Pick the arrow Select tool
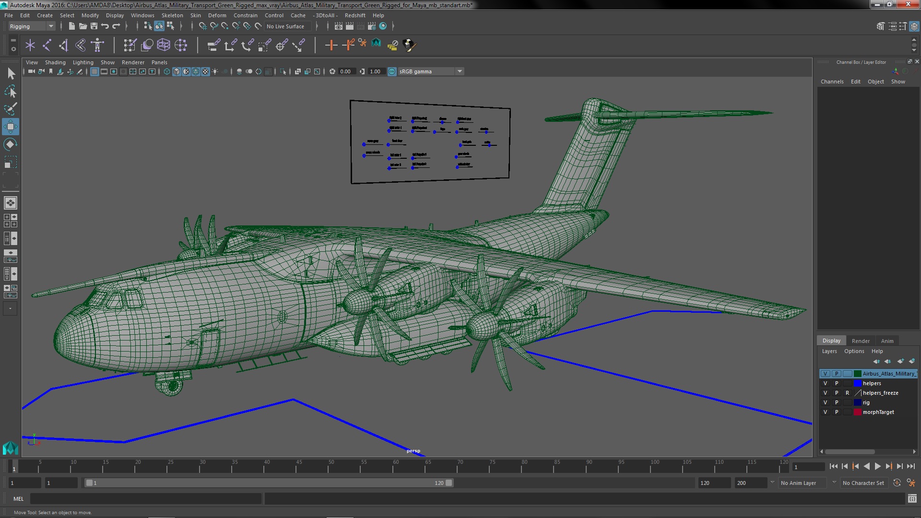Image resolution: width=921 pixels, height=518 pixels. (10, 73)
